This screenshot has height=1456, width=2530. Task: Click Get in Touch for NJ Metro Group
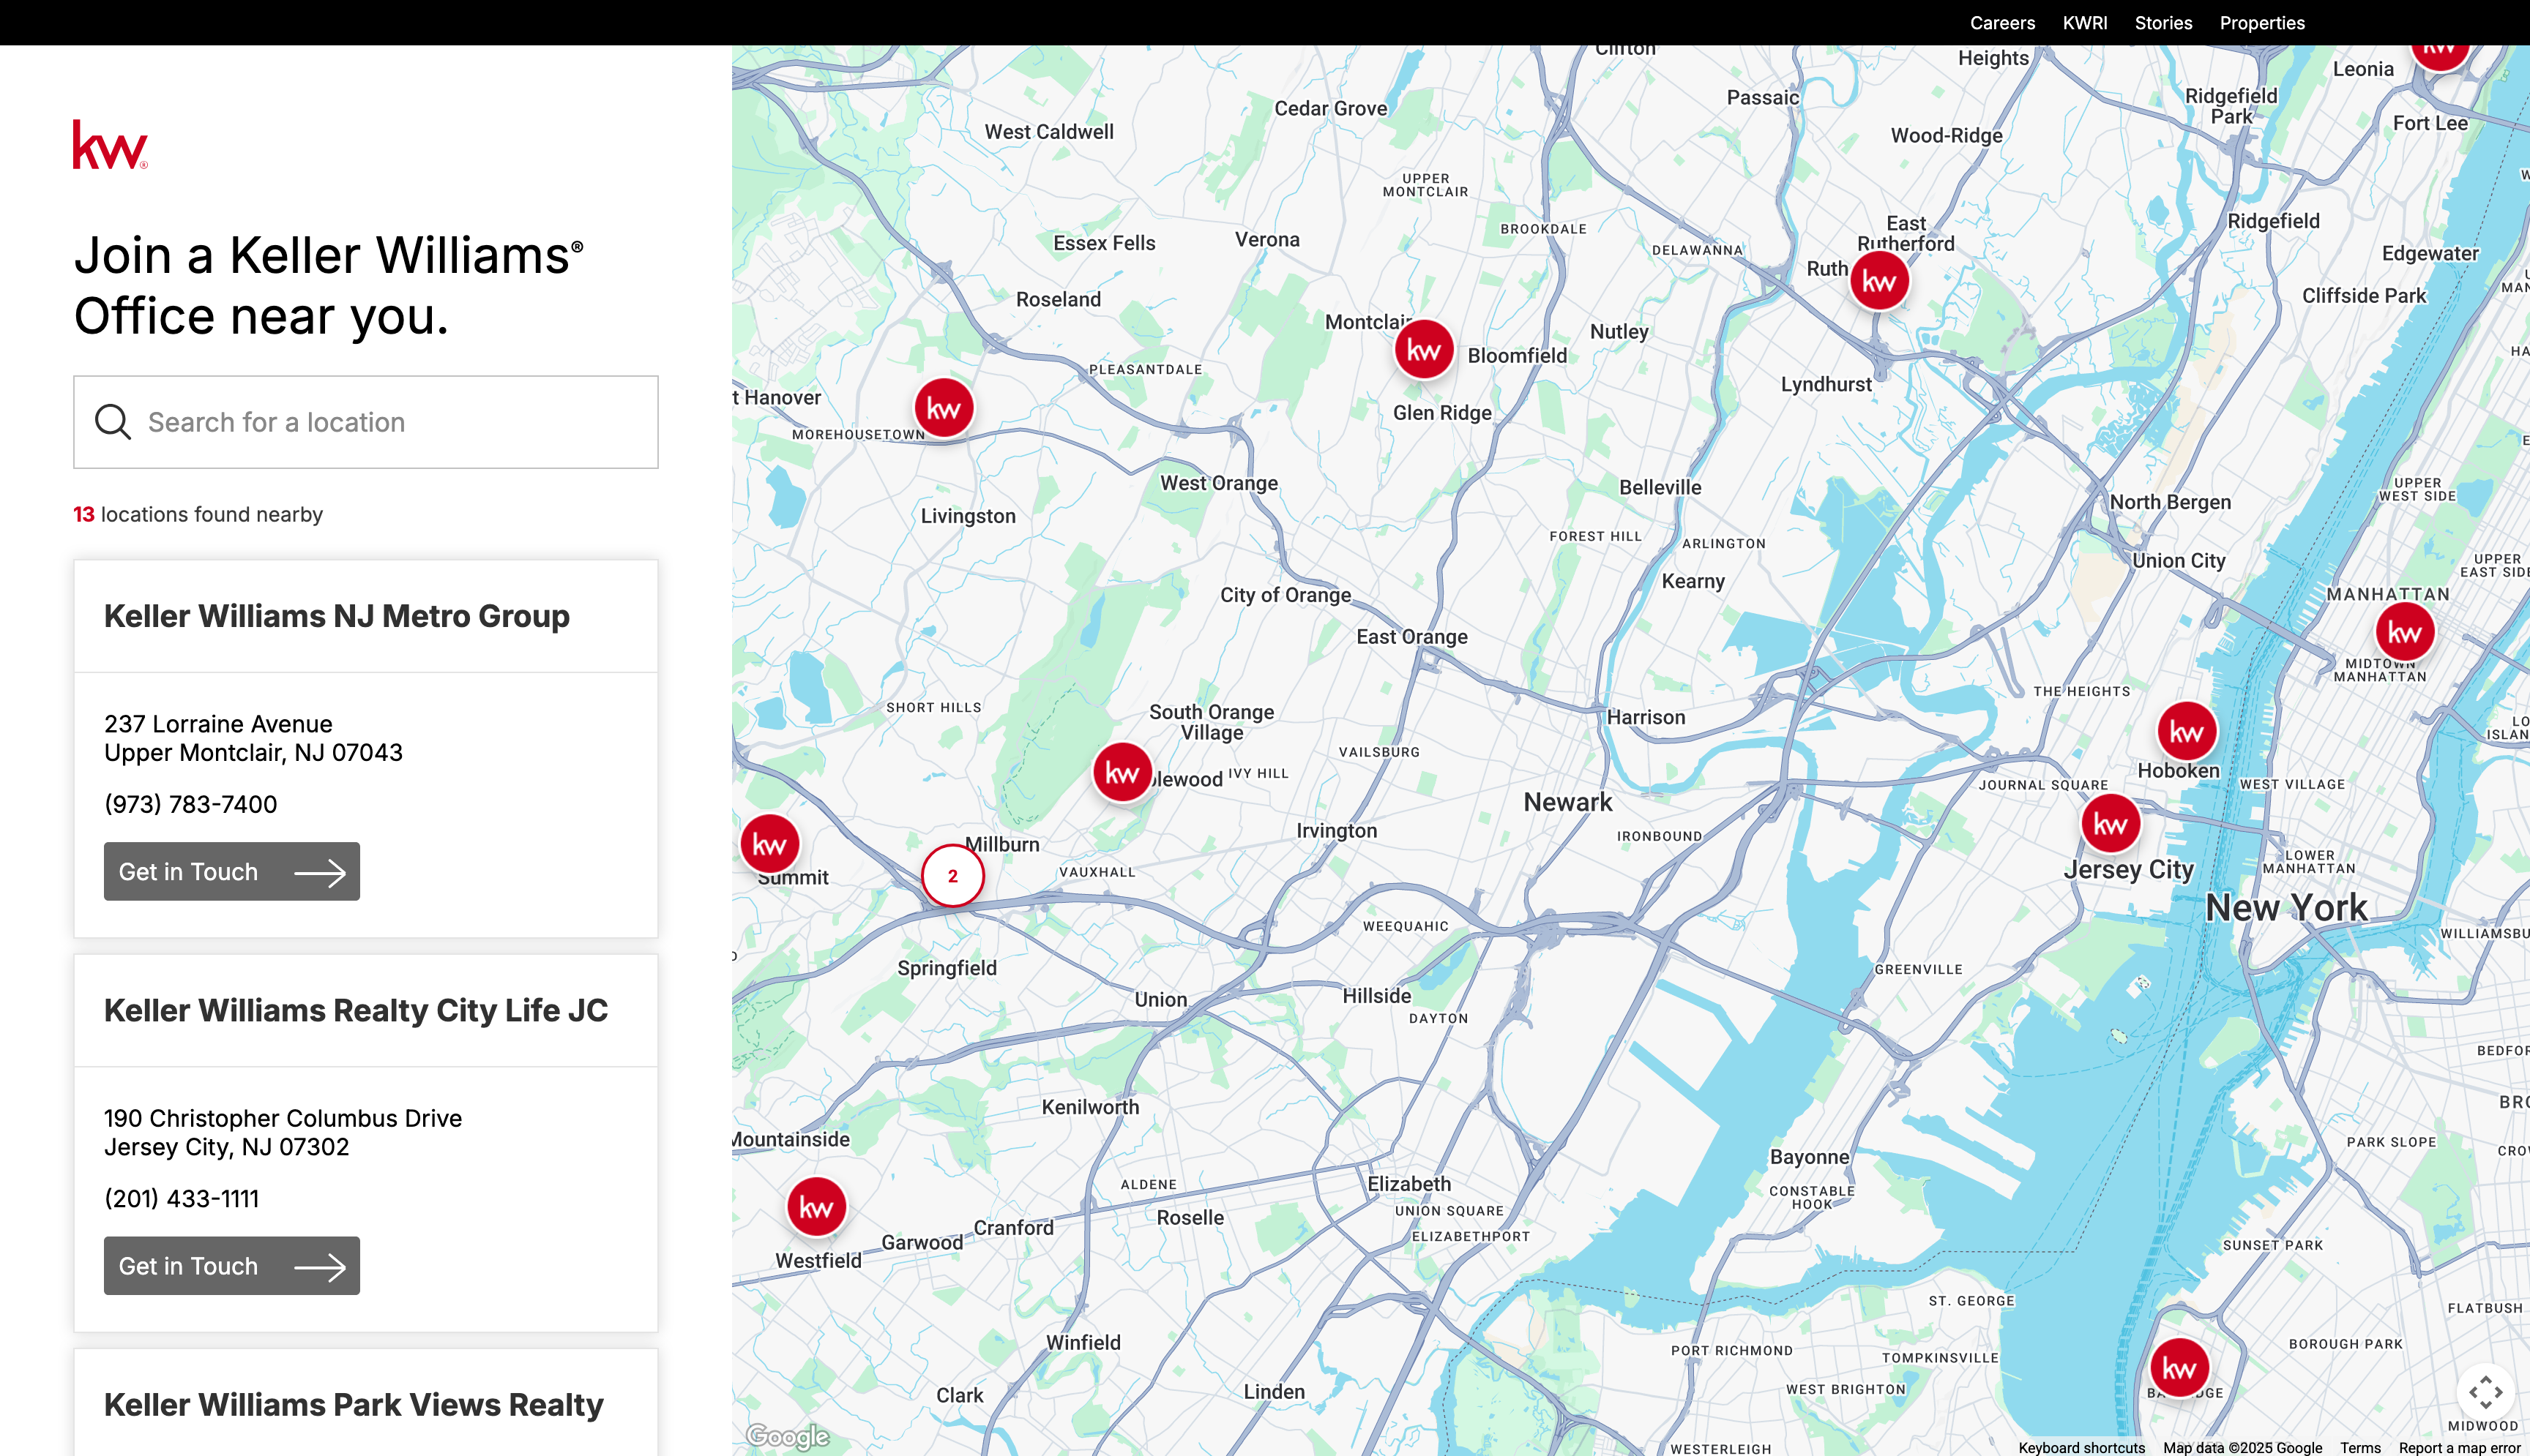coord(232,871)
